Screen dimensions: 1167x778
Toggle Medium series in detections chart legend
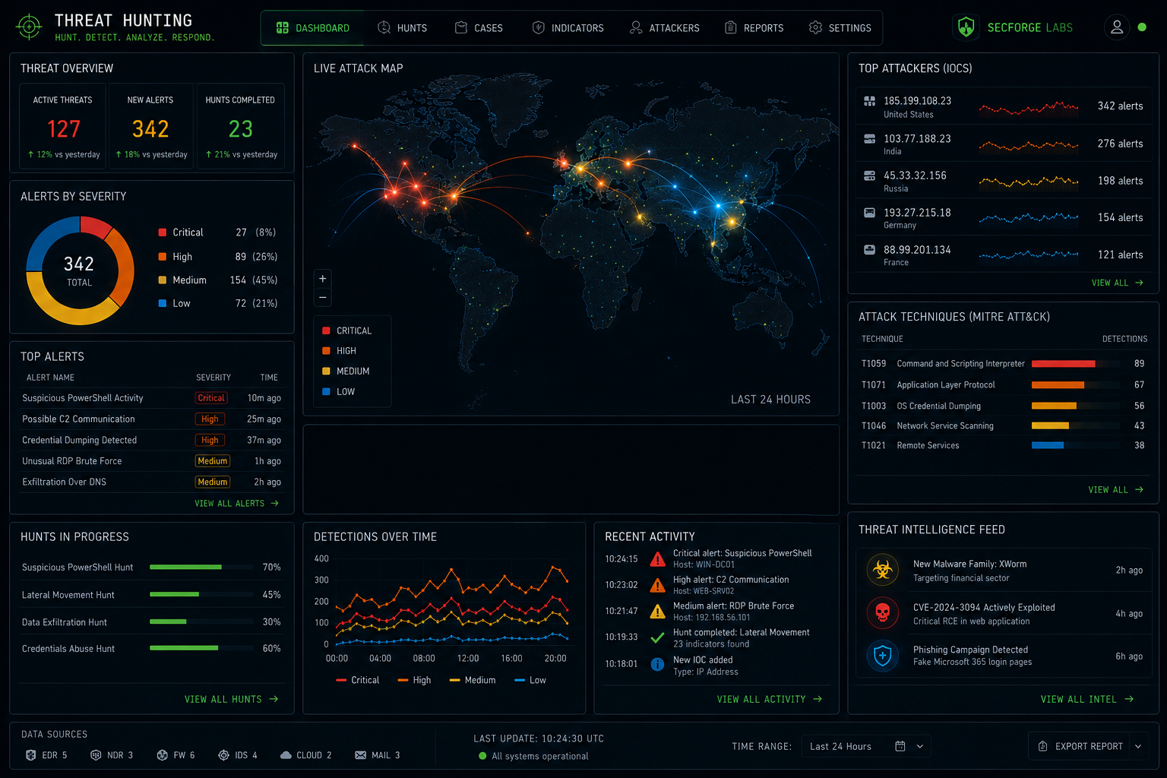coord(473,680)
